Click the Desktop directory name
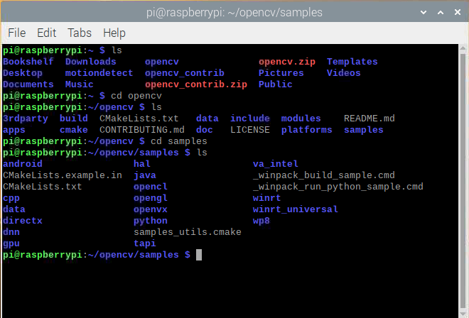Screen dimensions: 469x318 pos(23,73)
